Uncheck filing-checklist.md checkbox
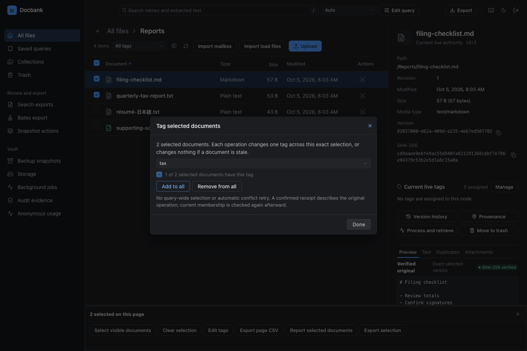 (97, 79)
